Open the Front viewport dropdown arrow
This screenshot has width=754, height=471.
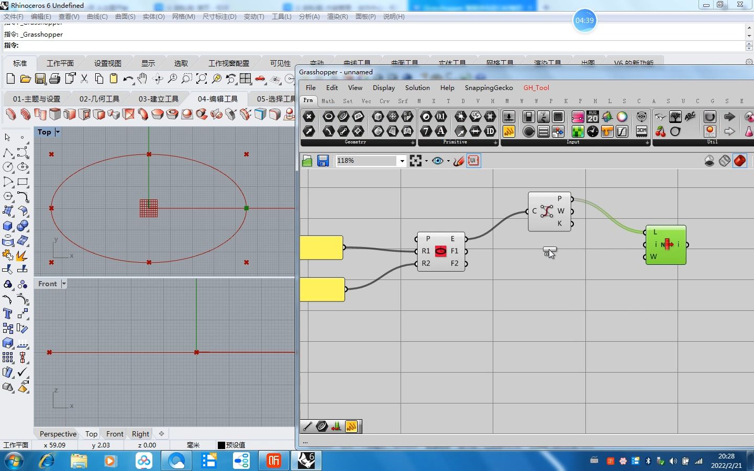[64, 284]
